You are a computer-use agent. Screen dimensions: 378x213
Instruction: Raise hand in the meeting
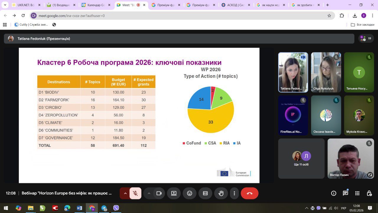click(221, 193)
